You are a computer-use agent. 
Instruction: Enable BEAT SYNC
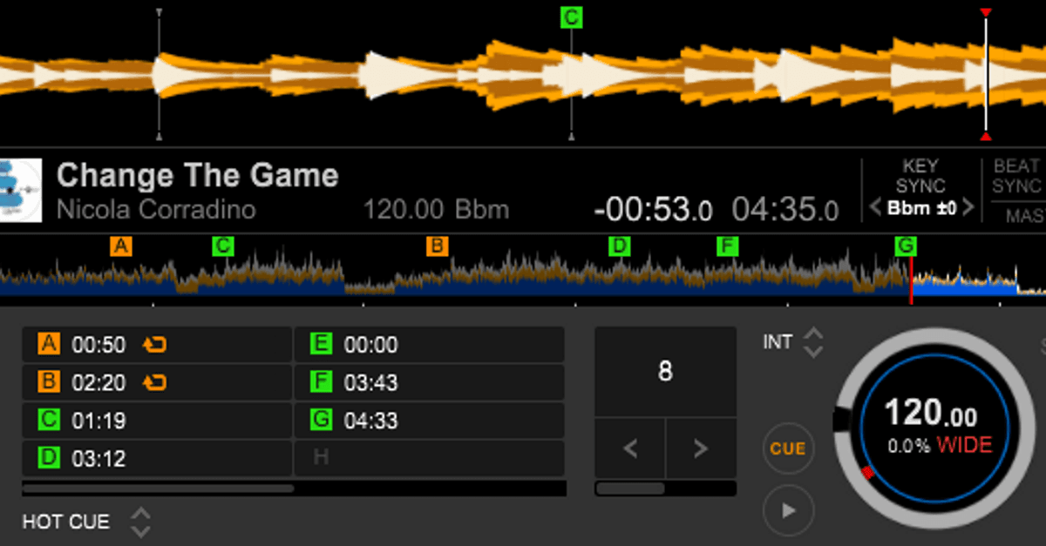[1015, 174]
